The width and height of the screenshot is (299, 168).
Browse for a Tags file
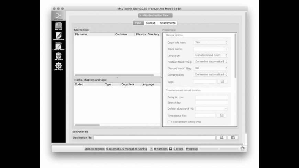(x=222, y=82)
